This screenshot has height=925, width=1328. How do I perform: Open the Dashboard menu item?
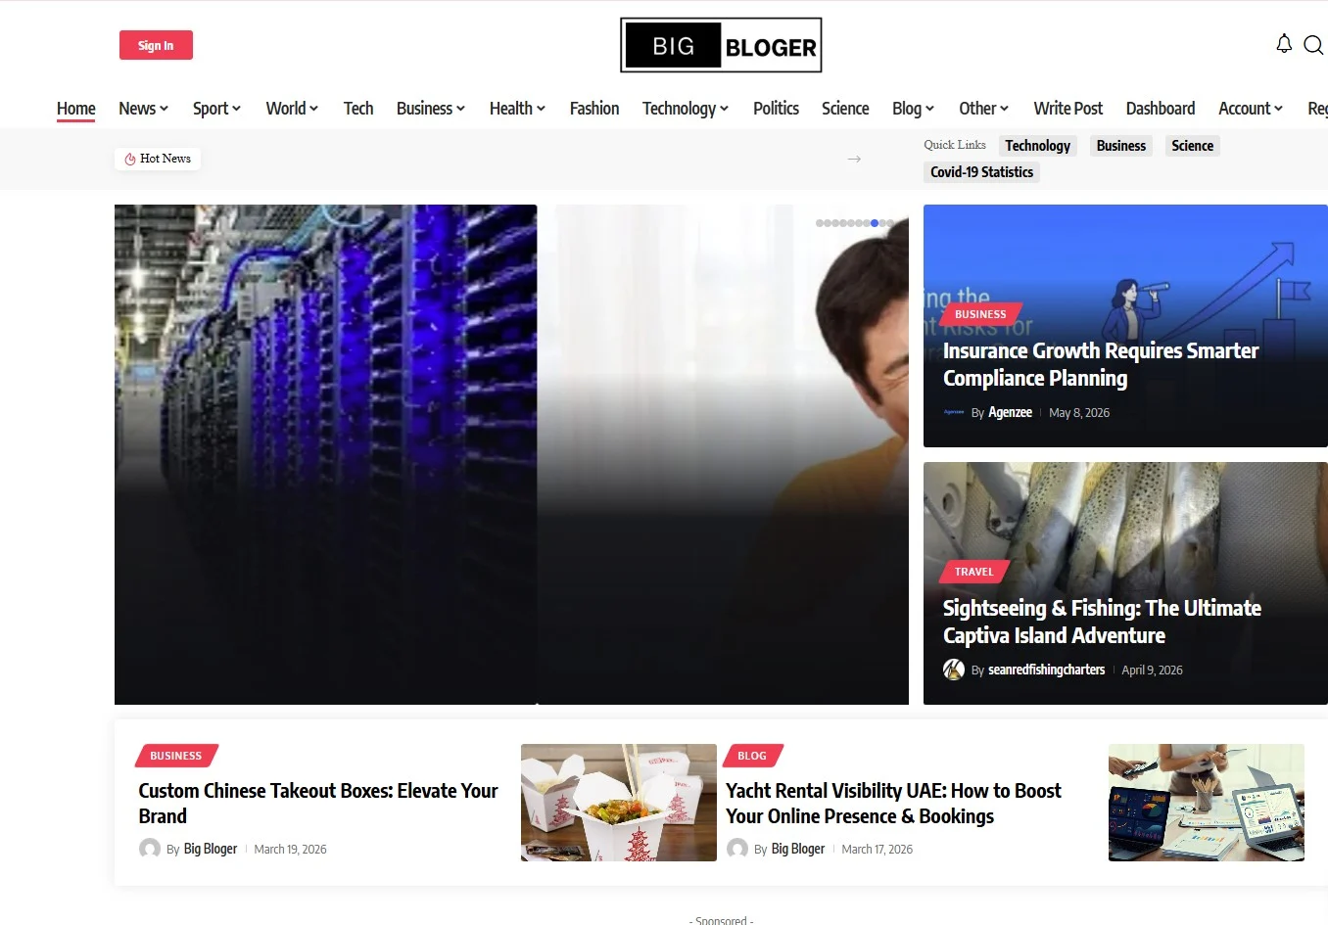1161,109
